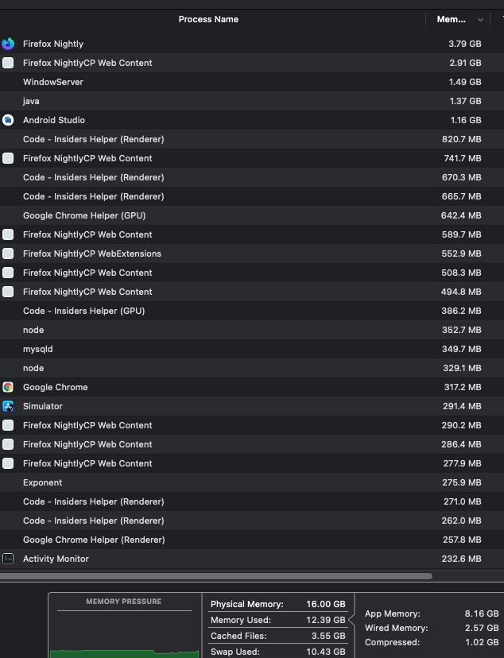Click the Swap Used 10.43 GB value

326,652
